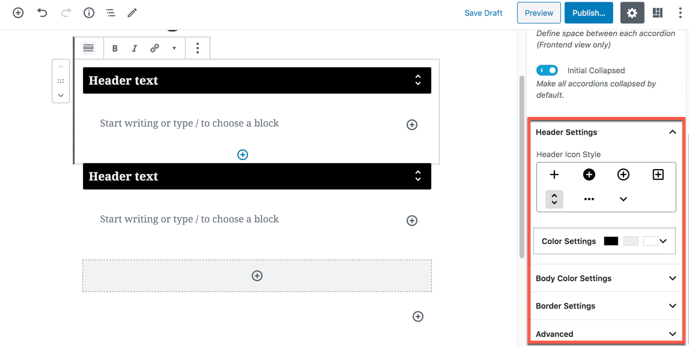The height and width of the screenshot is (346, 689).
Task: Open the settings gear sidebar
Action: pyautogui.click(x=631, y=13)
